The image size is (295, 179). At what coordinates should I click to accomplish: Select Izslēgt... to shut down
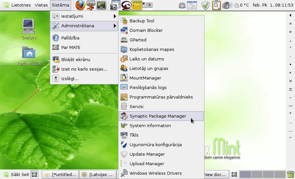tap(84, 79)
